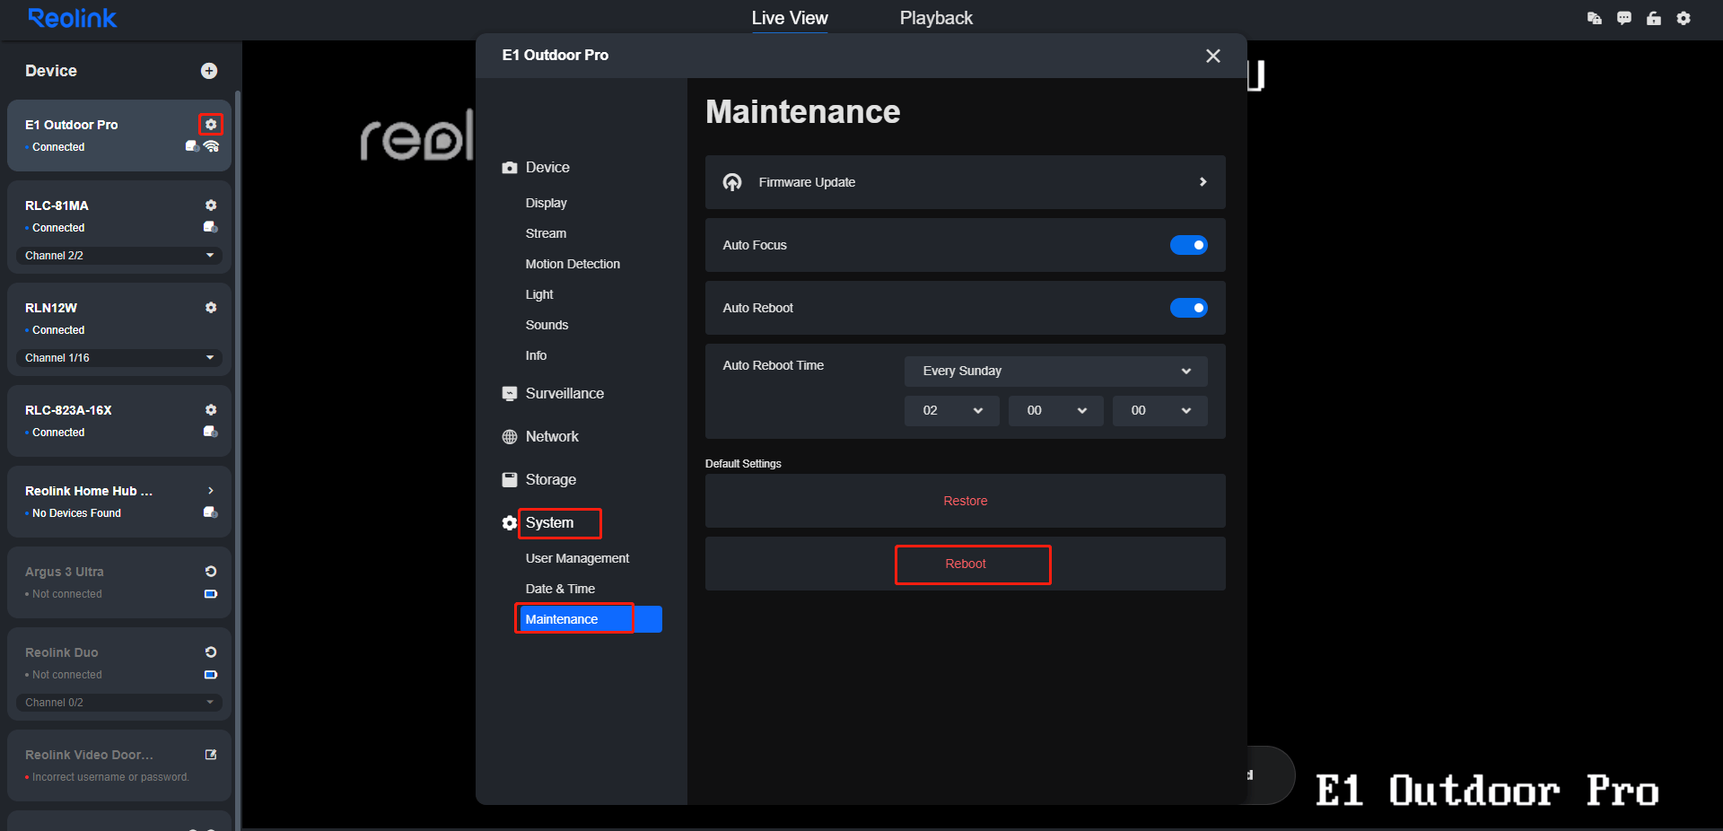Open Date & Time under System
The width and height of the screenshot is (1723, 831).
pos(560,589)
